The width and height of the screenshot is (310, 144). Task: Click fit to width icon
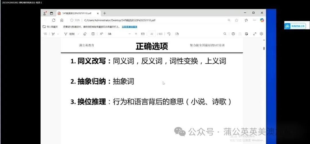143,34
